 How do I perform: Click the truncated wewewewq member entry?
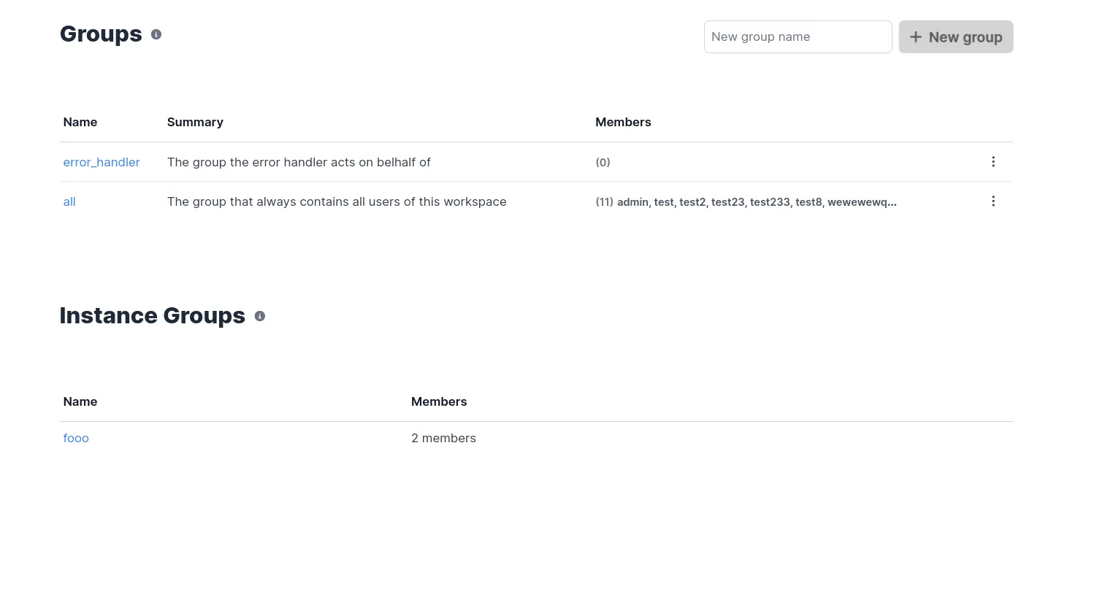point(862,202)
